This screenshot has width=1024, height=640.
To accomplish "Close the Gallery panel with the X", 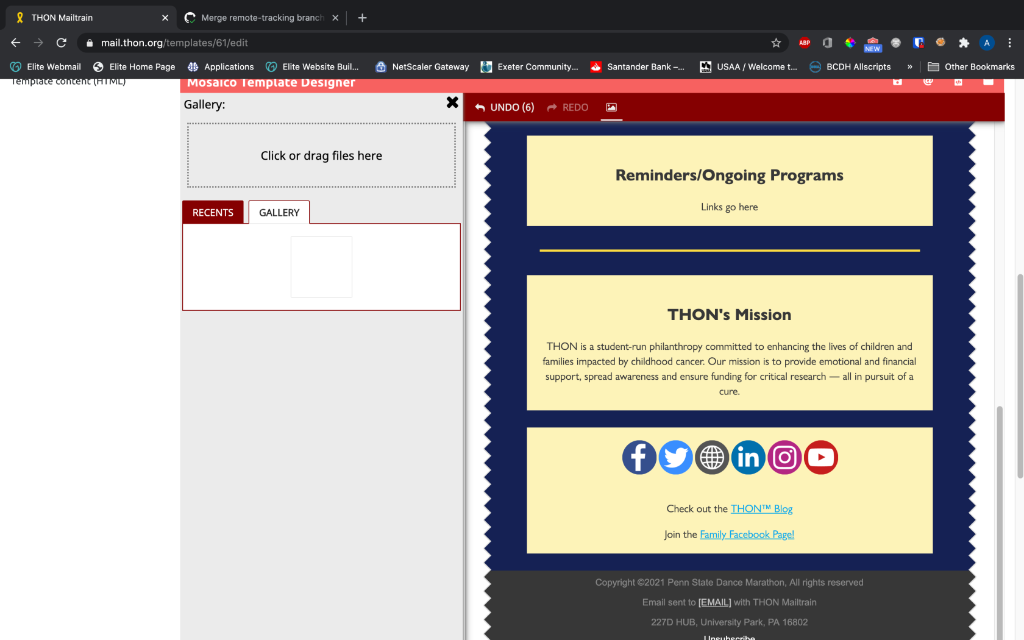I will [x=452, y=102].
